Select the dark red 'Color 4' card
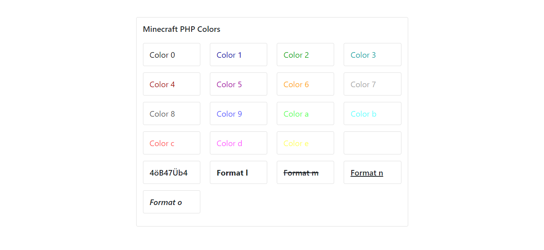Image resolution: width=544 pixels, height=250 pixels. click(x=172, y=84)
